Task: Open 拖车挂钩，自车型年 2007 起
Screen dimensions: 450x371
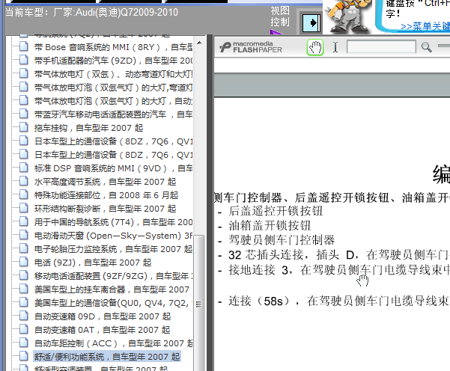Action: pyautogui.click(x=88, y=128)
